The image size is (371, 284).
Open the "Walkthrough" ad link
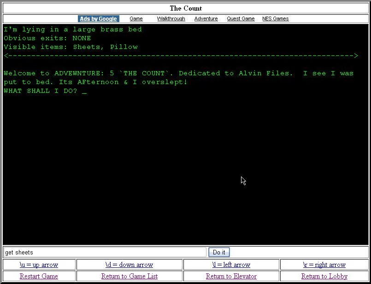click(x=171, y=19)
